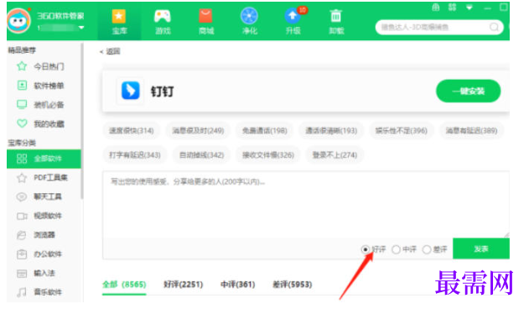Open the 净化 cleanup section
Image resolution: width=529 pixels, height=309 pixels.
249,22
